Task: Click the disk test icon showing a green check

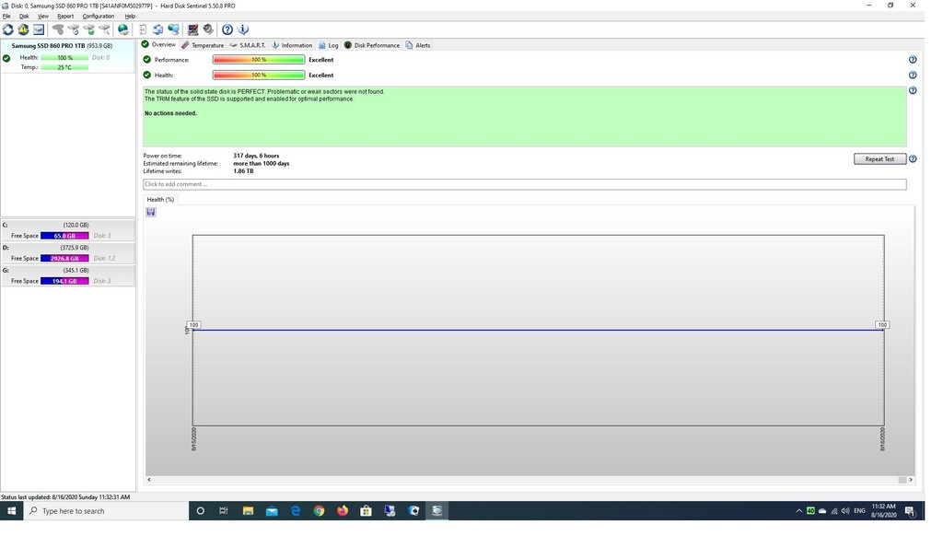Action: tap(89, 29)
